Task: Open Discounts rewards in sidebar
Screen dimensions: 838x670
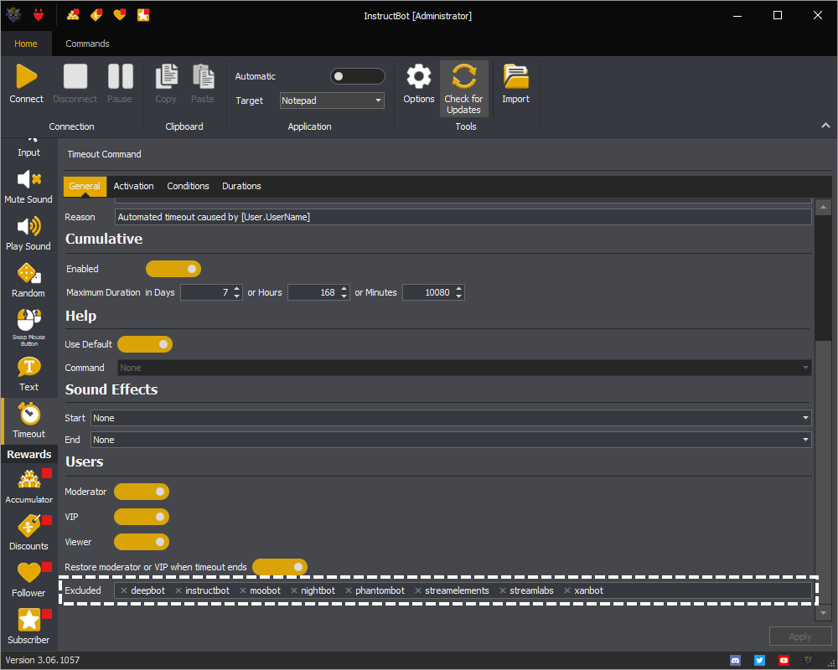Action: 28,533
